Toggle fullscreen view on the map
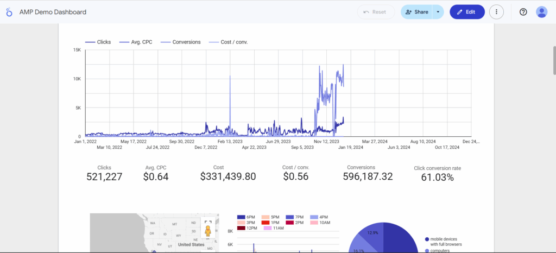 208,221
